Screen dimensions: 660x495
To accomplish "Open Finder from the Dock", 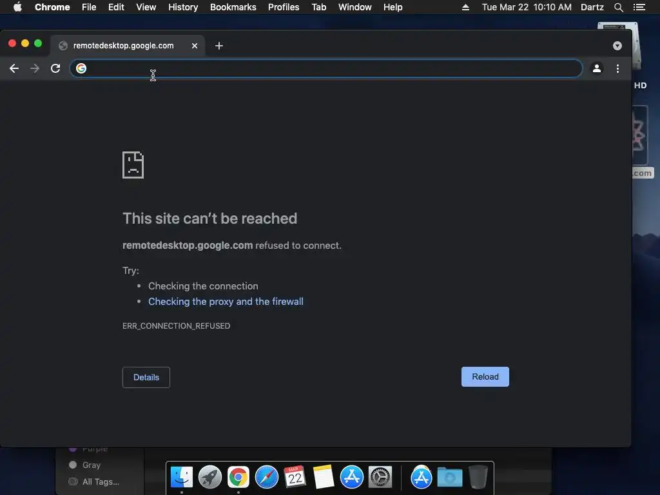I will [182, 477].
